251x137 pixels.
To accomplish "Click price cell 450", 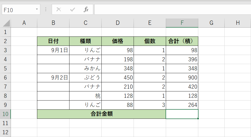I will [118, 78].
